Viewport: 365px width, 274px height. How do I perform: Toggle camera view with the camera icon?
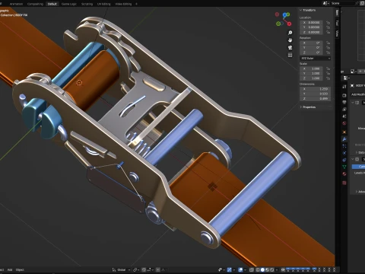290,47
